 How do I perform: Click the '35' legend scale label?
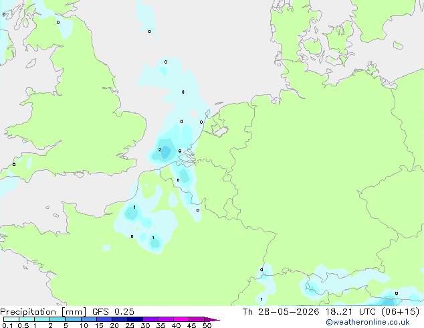(x=161, y=325)
